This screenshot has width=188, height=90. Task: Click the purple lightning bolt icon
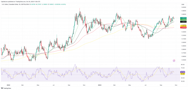tap(174, 61)
